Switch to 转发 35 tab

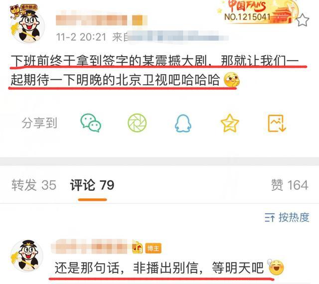34,185
